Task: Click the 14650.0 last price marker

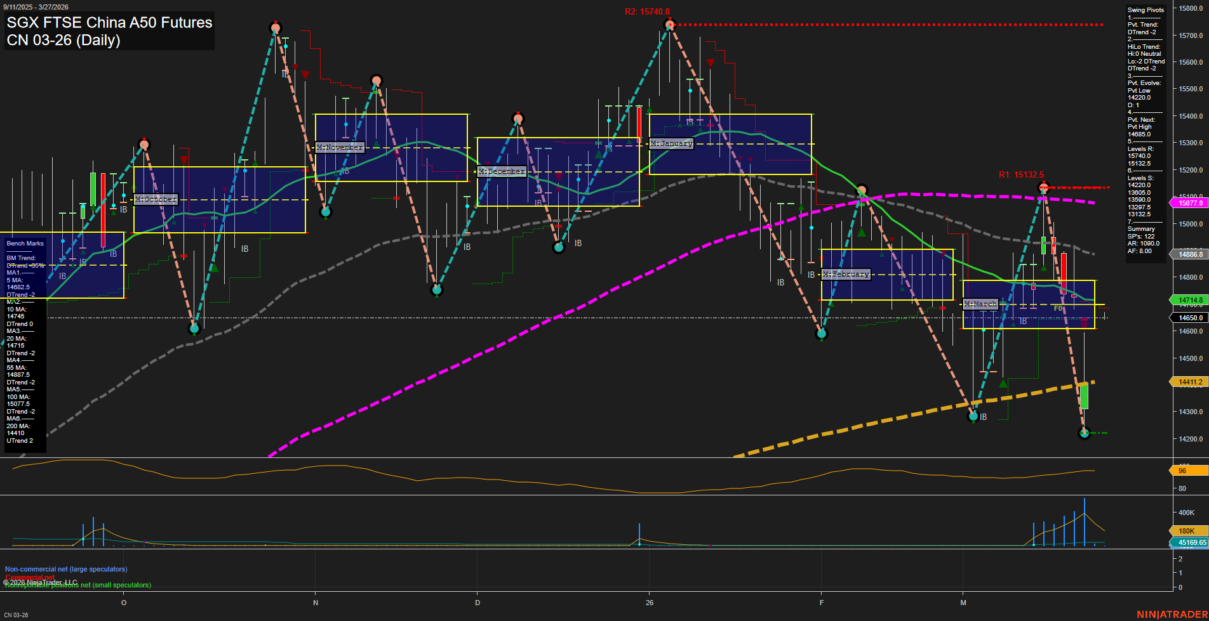Action: tap(1189, 318)
